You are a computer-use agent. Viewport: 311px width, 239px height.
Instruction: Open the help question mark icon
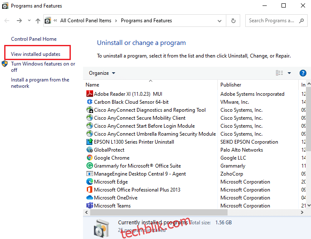303,73
